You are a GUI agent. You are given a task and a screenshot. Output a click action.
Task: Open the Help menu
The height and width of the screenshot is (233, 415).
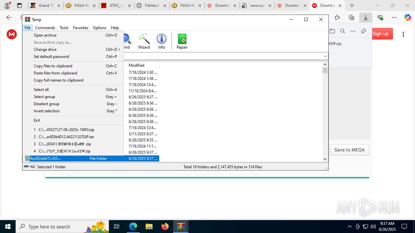115,28
